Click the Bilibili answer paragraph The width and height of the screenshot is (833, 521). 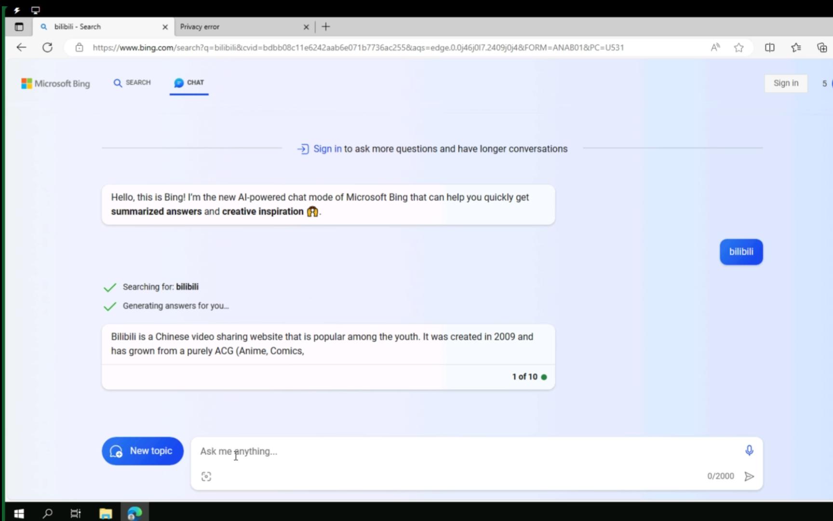[x=322, y=344]
